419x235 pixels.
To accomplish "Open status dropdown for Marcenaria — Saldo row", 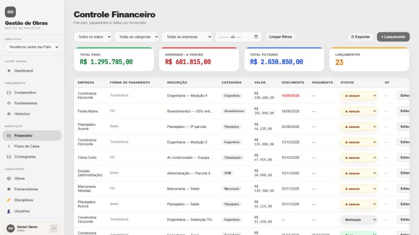I will [x=359, y=189].
